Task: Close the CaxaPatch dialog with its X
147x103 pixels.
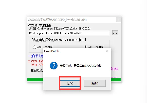Action: click(107, 51)
